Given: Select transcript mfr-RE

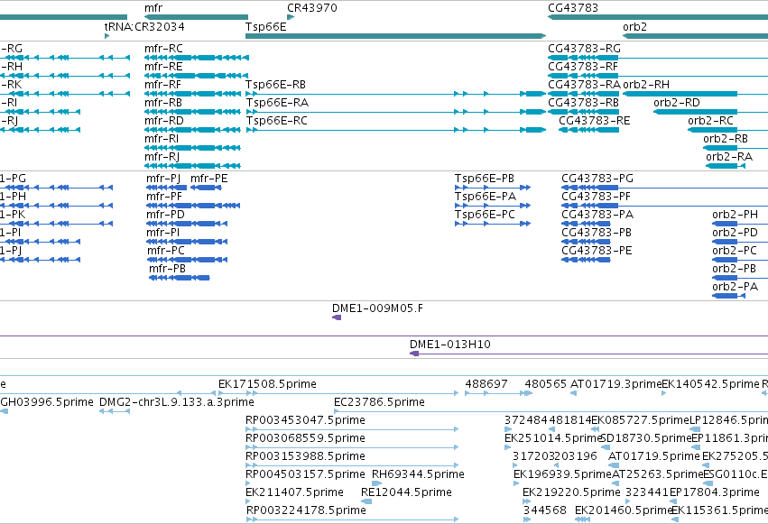Looking at the screenshot, I should pos(197,76).
